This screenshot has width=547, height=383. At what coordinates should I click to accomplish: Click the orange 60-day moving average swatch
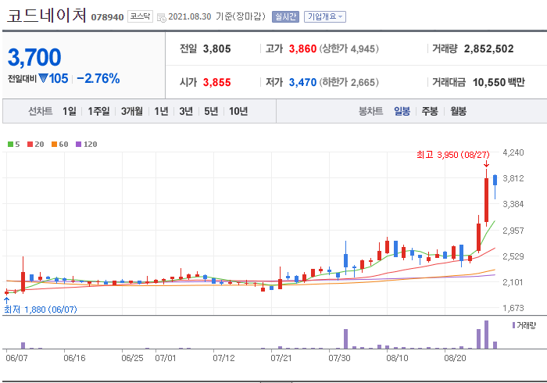pyautogui.click(x=54, y=144)
